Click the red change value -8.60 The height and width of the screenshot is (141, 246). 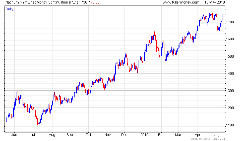95,2
